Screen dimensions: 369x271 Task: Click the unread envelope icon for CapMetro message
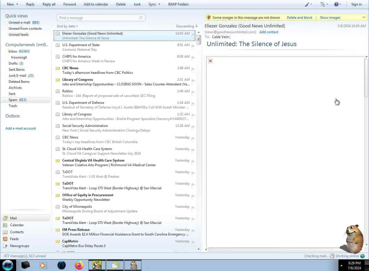coord(58,241)
